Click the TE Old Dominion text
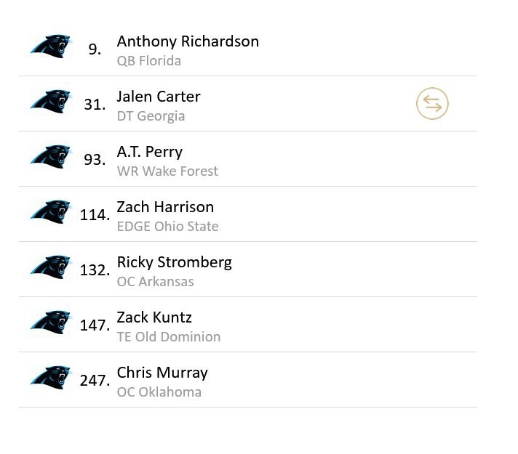 point(168,337)
